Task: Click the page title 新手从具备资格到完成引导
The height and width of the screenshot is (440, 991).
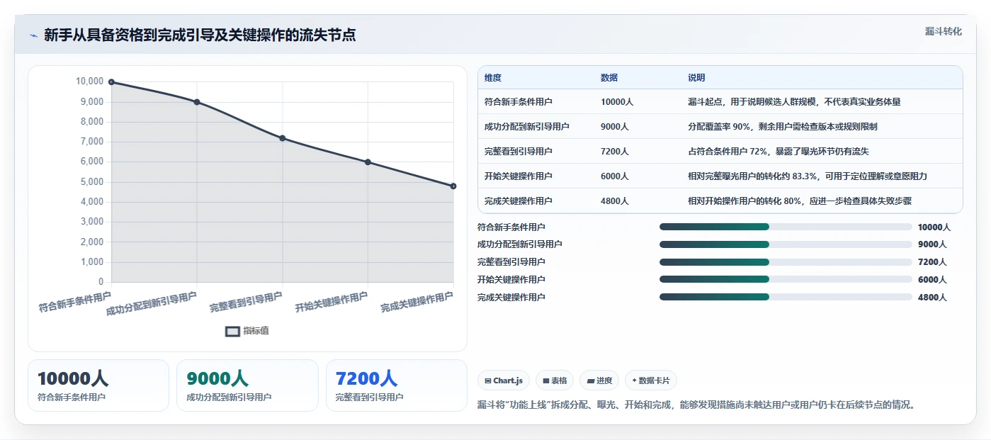Action: point(200,35)
